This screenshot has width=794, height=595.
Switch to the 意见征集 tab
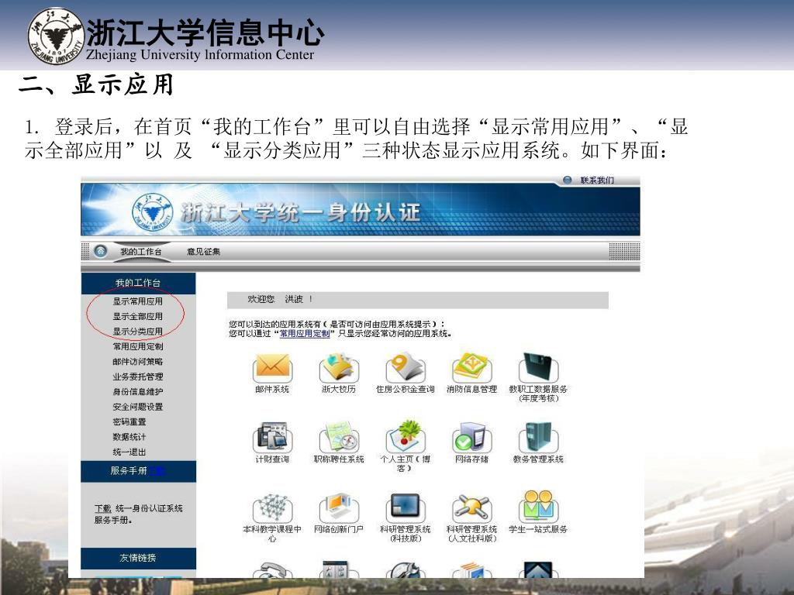tap(204, 252)
